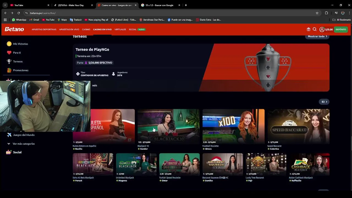The height and width of the screenshot is (198, 352).
Task: Click the DEPÓSITO button
Action: (x=341, y=29)
